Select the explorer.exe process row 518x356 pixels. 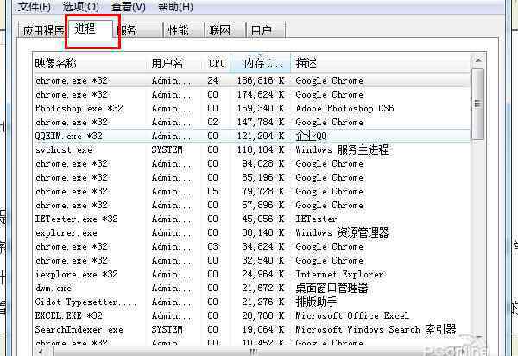pos(252,232)
